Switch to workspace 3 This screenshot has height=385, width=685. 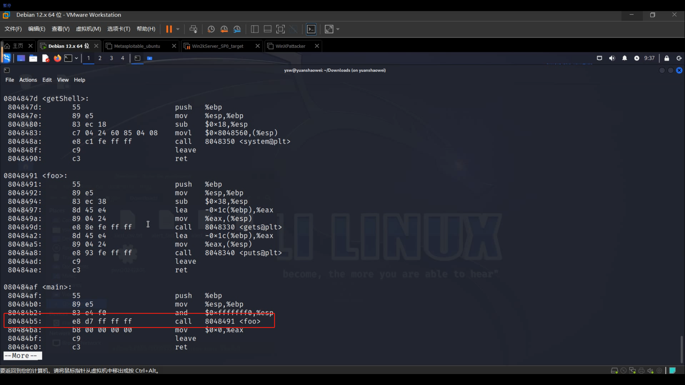(111, 58)
